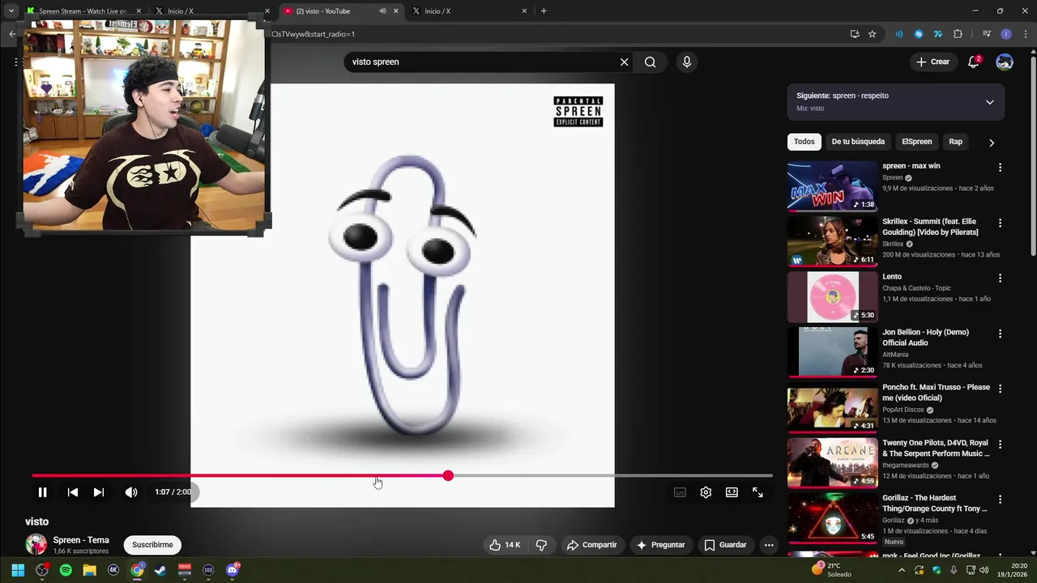Screen dimensions: 1037x583
Task: Open the Lento pink record thumbnail
Action: click(832, 296)
